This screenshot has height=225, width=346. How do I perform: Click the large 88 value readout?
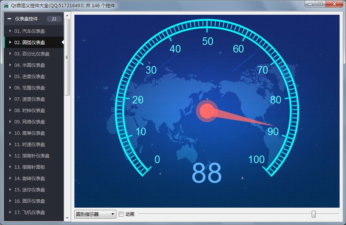[x=207, y=173]
